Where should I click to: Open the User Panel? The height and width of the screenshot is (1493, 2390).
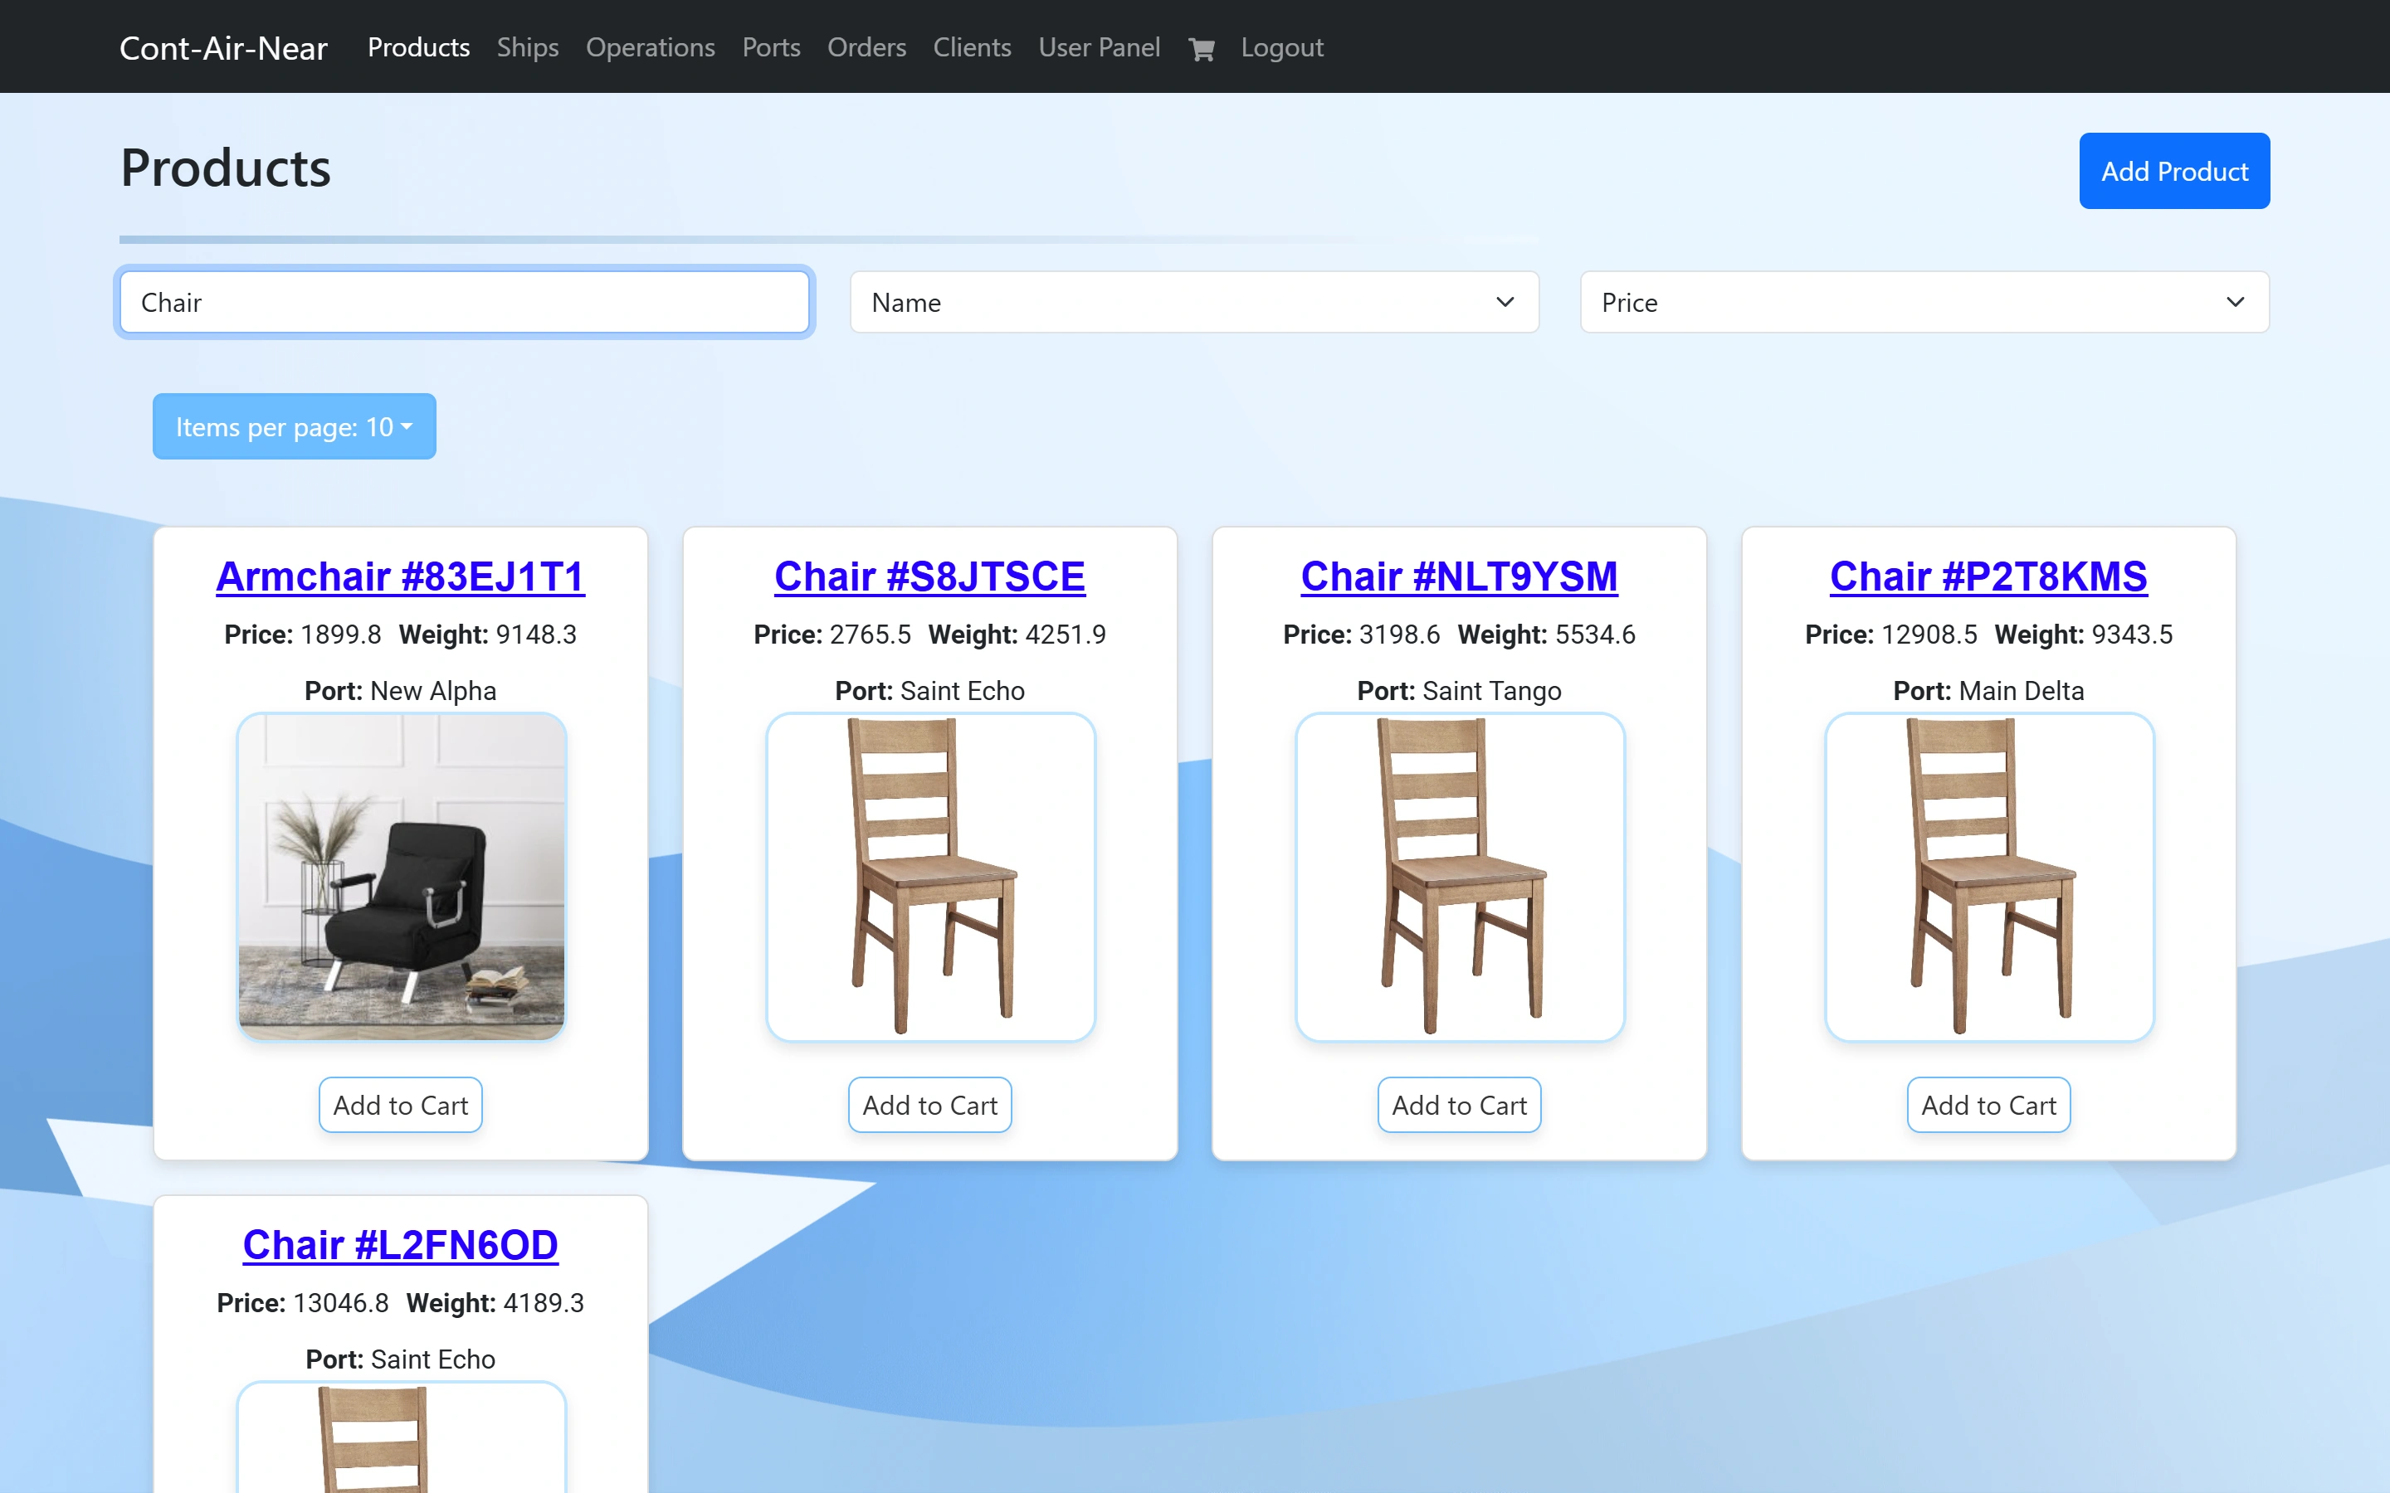(x=1100, y=47)
